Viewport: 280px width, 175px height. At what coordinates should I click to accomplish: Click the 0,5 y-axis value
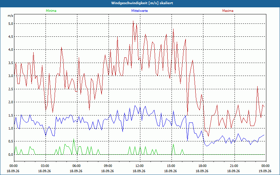point(11,141)
